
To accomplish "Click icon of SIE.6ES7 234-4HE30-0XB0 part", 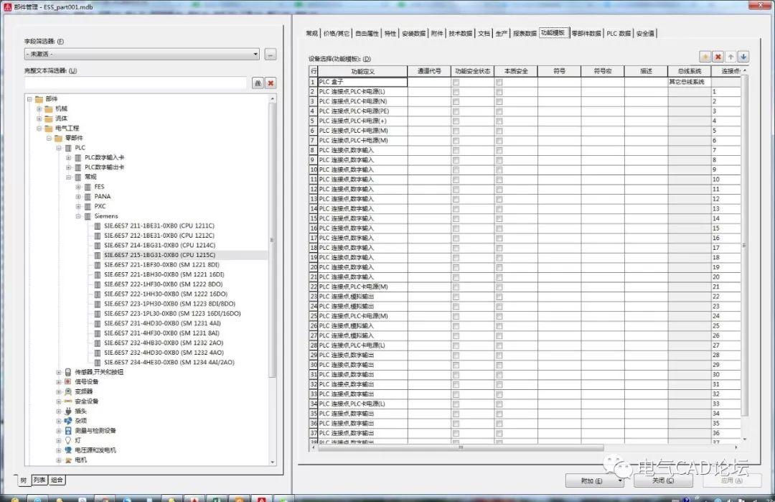I will click(x=98, y=363).
